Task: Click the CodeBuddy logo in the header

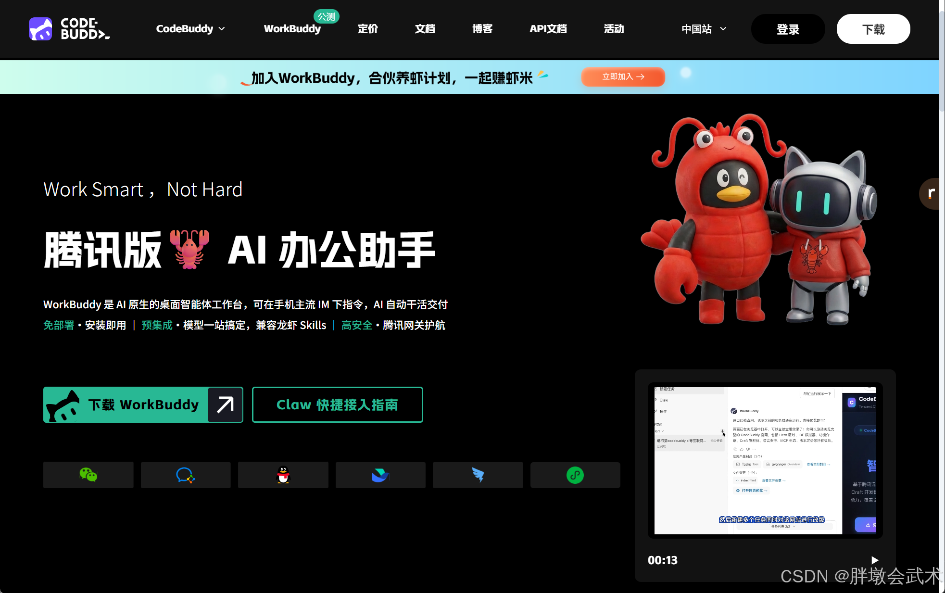Action: (x=69, y=29)
